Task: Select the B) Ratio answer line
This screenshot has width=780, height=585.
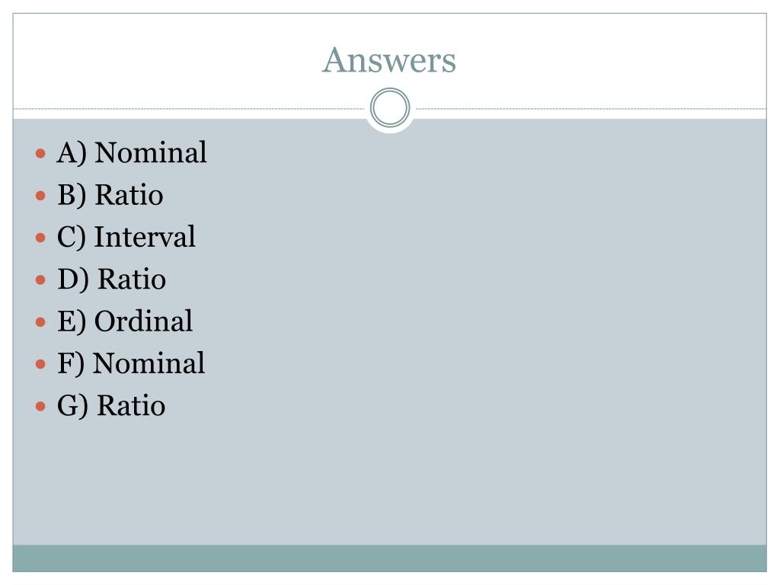Action: click(110, 194)
